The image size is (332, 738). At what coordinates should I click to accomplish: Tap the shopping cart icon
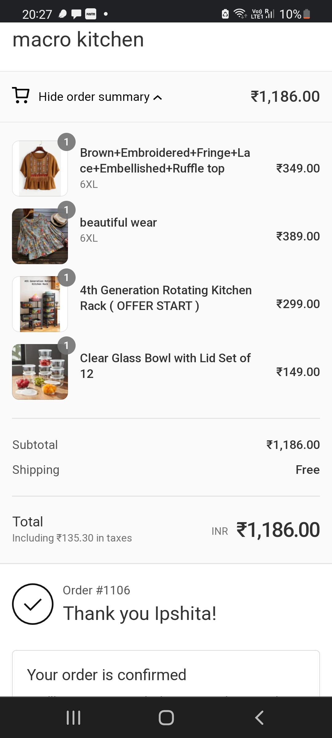pyautogui.click(x=21, y=95)
